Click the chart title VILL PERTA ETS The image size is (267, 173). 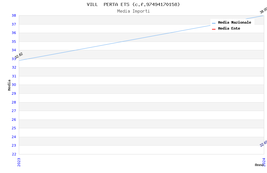pyautogui.click(x=133, y=4)
